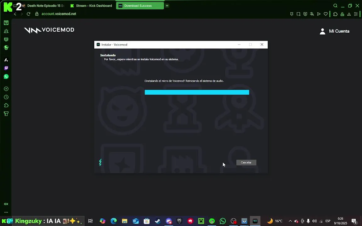Click the send/flow arrow icon

click(319, 14)
